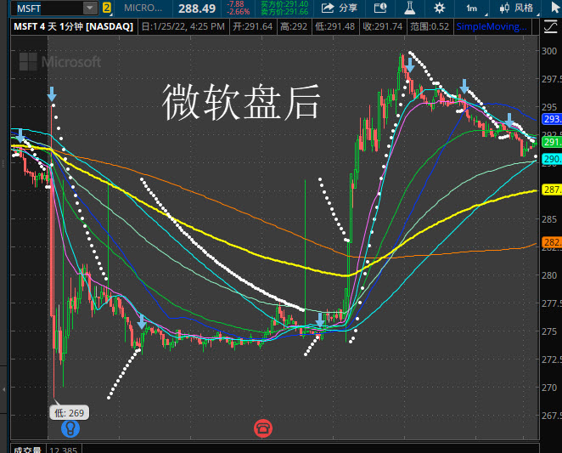The width and height of the screenshot is (562, 453).
Task: Click the MICRO... company description label
Action: [x=143, y=8]
